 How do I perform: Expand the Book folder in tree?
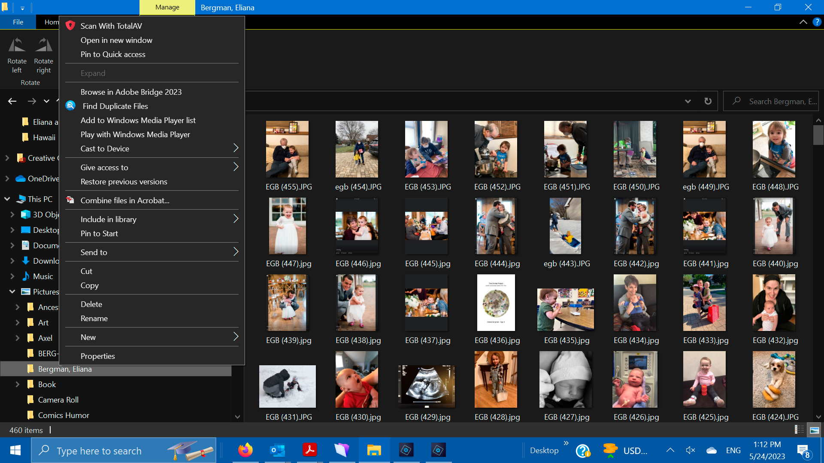[x=18, y=385]
